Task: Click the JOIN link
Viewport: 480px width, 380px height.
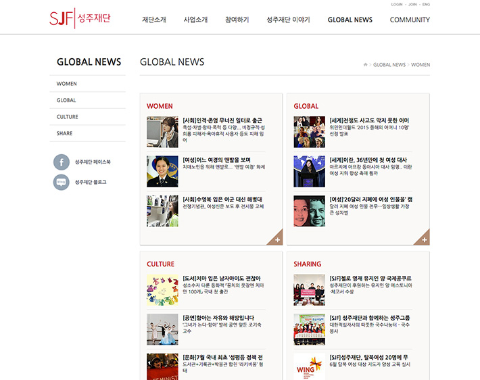Action: pos(412,4)
